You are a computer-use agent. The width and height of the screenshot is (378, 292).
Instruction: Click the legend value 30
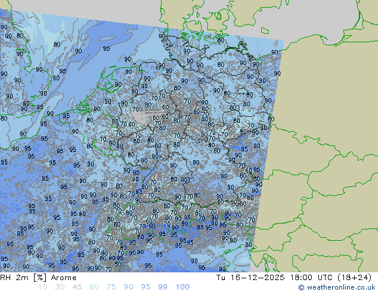60,287
